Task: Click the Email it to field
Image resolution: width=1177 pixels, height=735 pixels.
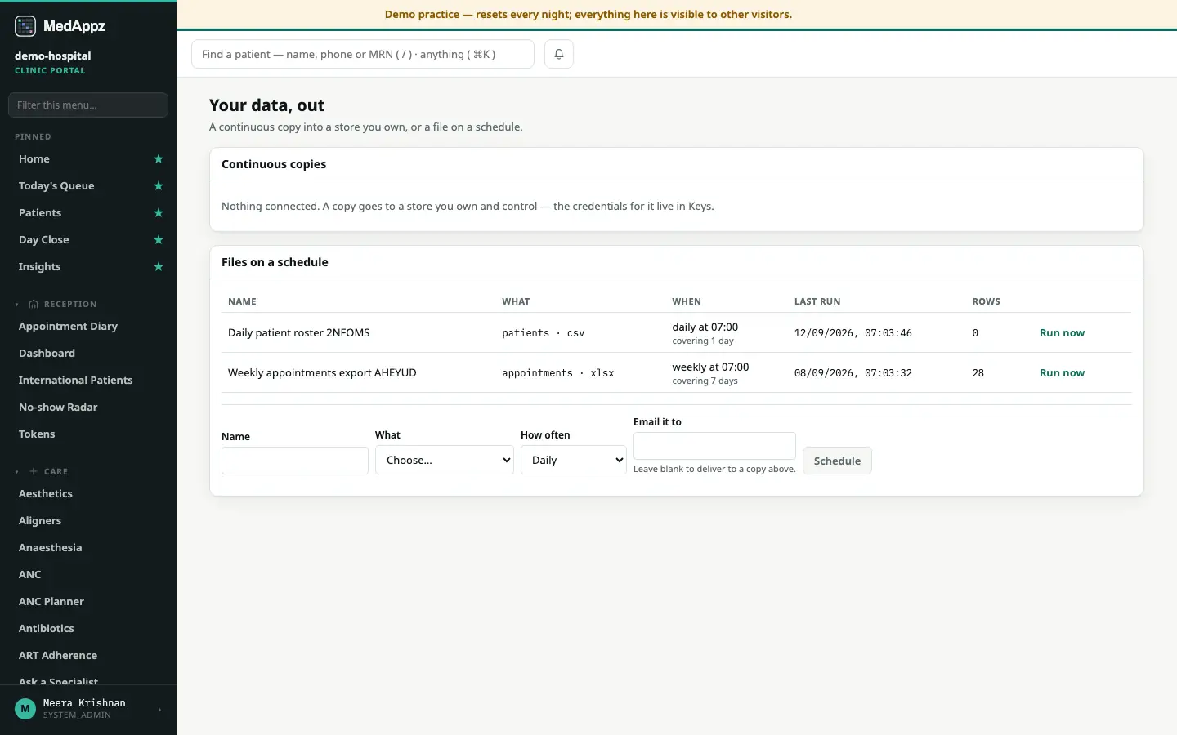Action: tap(714, 446)
